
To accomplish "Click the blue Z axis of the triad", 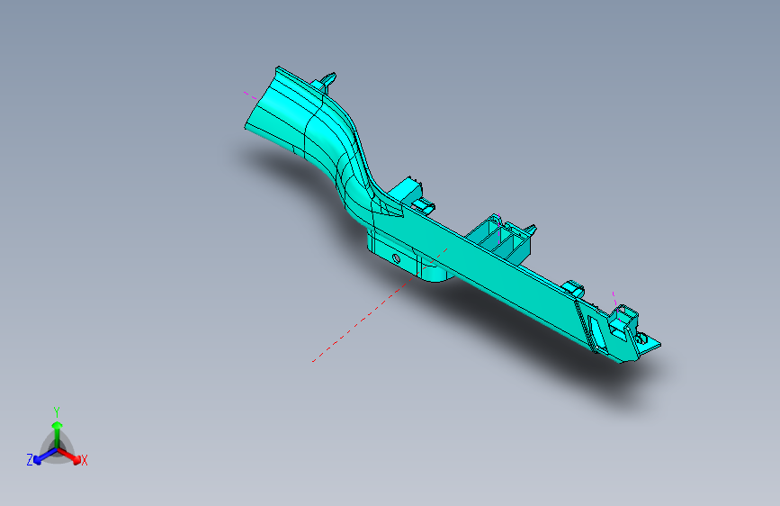I will click(45, 456).
